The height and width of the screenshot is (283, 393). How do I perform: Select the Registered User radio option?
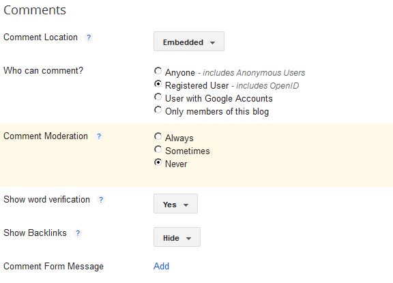pyautogui.click(x=158, y=84)
